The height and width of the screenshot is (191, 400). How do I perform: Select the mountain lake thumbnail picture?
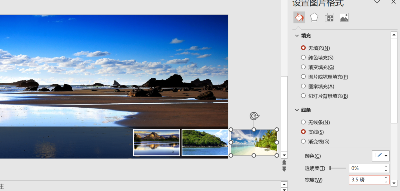pyautogui.click(x=157, y=142)
